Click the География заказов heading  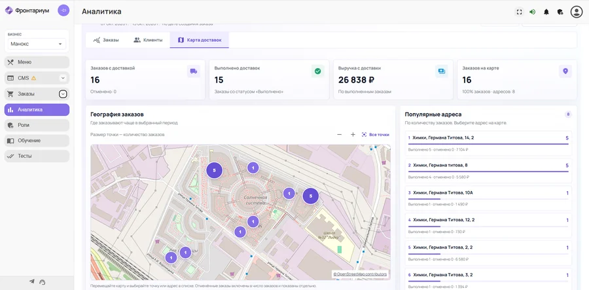tap(117, 114)
